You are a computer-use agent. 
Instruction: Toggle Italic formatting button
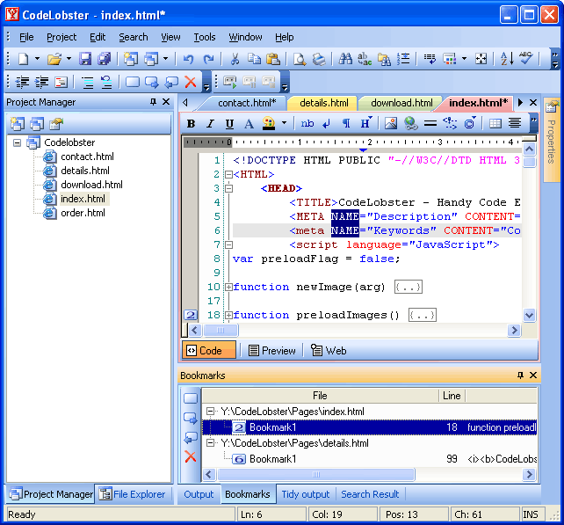coord(211,124)
